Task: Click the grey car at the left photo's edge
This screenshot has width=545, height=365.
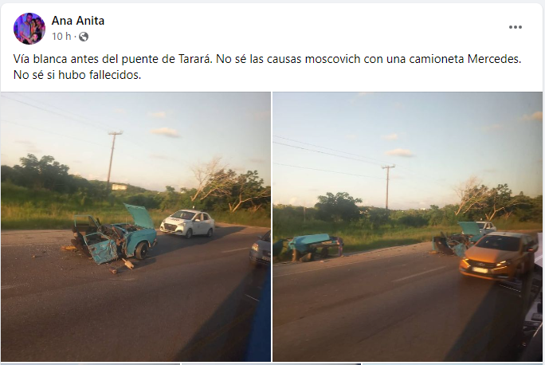Action: point(260,249)
